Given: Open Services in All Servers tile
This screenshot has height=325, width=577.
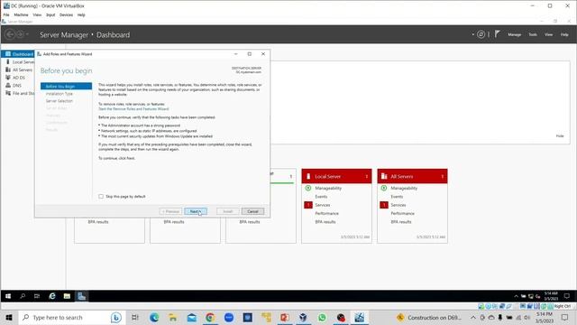Looking at the screenshot, I should click(398, 205).
